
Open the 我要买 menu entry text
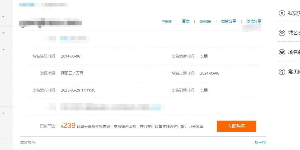point(294,13)
